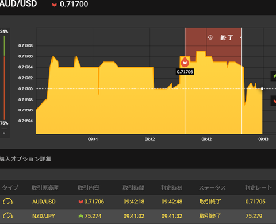Viewport: 276px width, 224px height.
Task: Click the gauge icon in the AUD/USD row
Action: 7,202
